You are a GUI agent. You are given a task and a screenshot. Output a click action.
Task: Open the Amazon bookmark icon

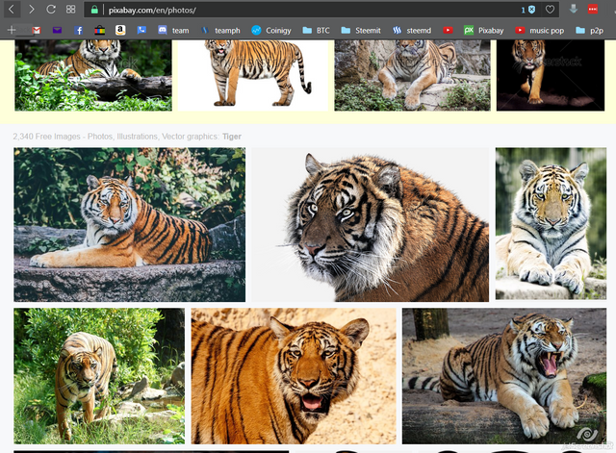120,30
